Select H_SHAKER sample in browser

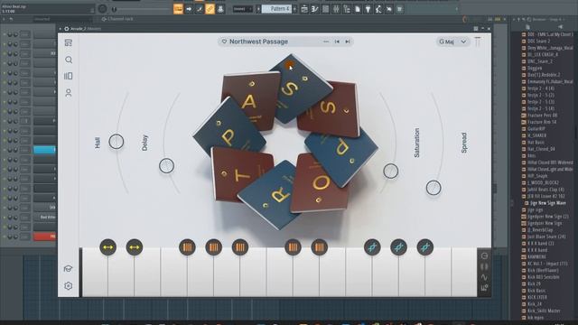click(536, 135)
